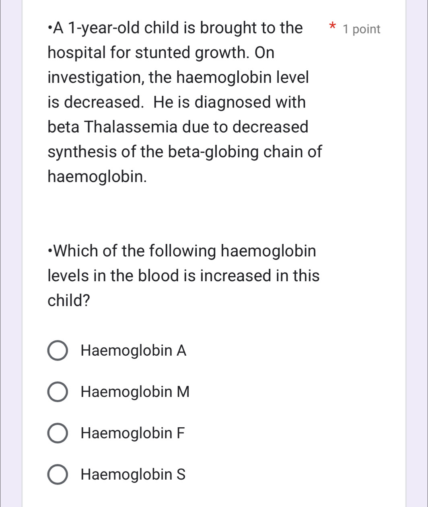The image size is (428, 507).
Task: Click the Haemoglobin A option label
Action: pyautogui.click(x=134, y=351)
